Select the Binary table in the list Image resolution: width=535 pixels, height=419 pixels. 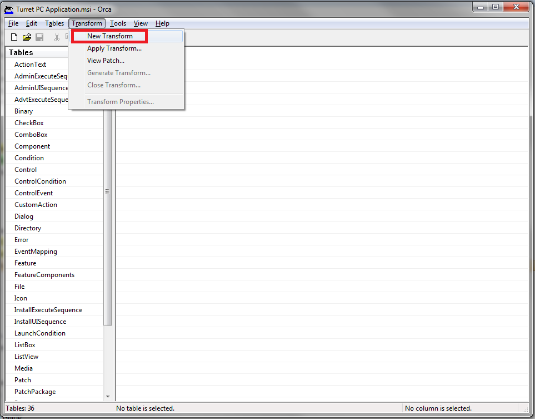[24, 111]
